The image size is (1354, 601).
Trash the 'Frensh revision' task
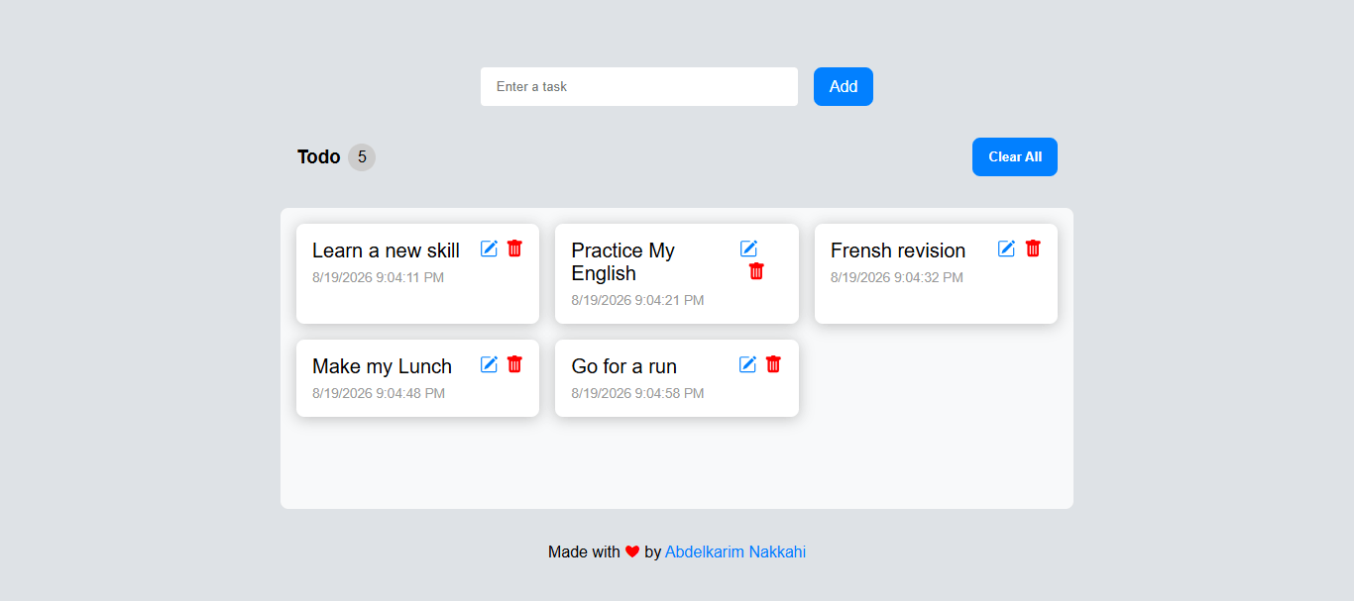pos(1033,249)
